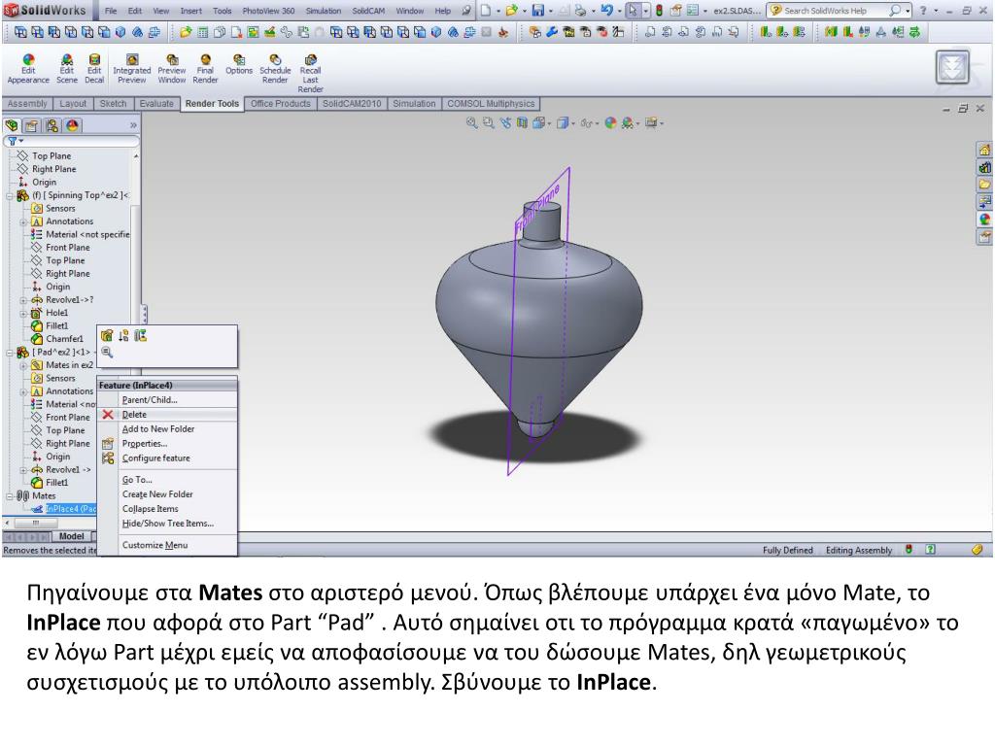This screenshot has height=746, width=995.
Task: Click the Rebuild traffic light icon
Action: [660, 11]
